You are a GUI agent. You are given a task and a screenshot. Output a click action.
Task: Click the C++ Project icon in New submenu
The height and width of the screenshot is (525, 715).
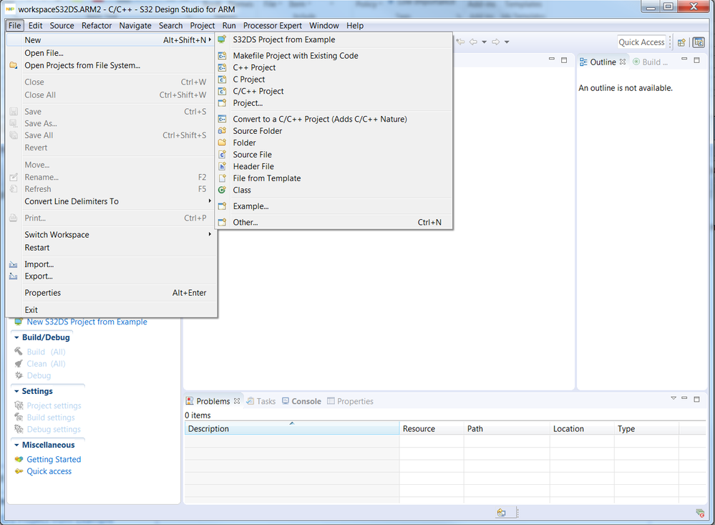(222, 67)
